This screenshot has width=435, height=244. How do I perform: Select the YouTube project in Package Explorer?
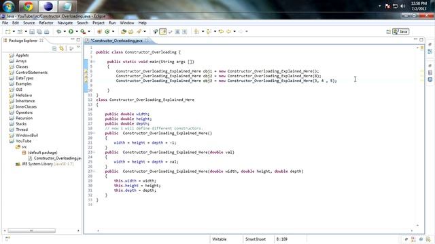click(23, 141)
